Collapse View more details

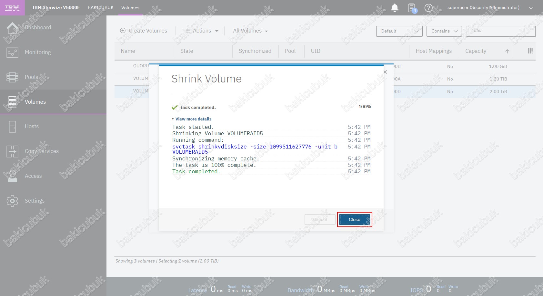coord(192,119)
